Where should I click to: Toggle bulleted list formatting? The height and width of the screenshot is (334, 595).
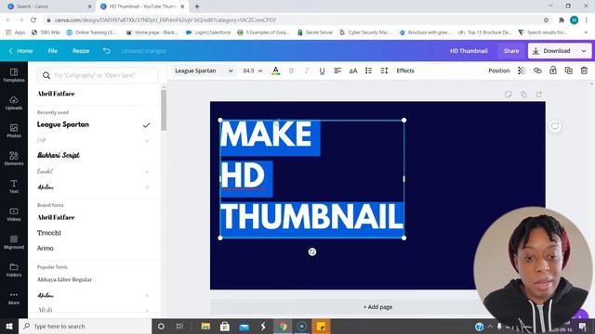[x=368, y=71]
